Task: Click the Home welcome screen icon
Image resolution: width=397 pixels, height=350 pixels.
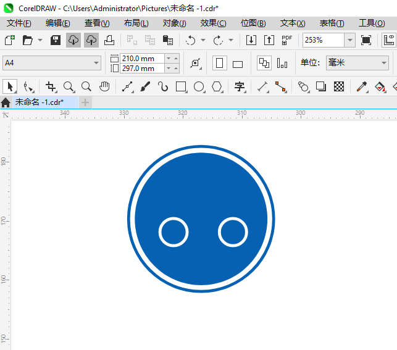Action: pyautogui.click(x=6, y=102)
